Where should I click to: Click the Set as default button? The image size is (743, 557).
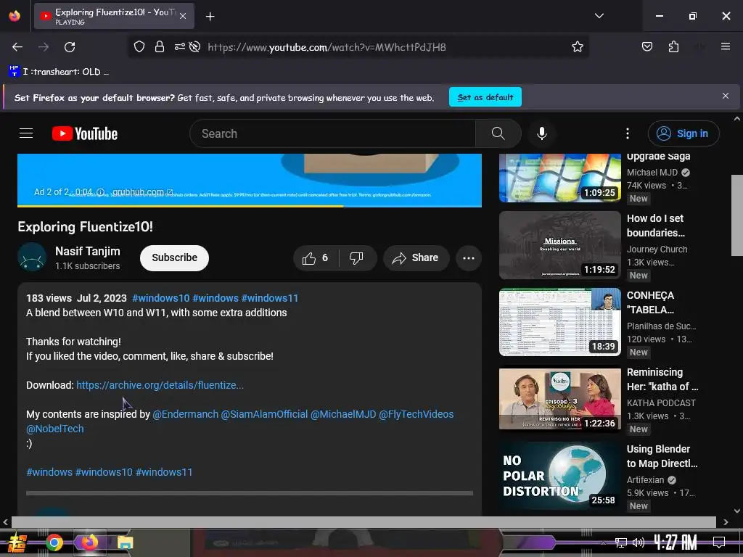point(485,97)
